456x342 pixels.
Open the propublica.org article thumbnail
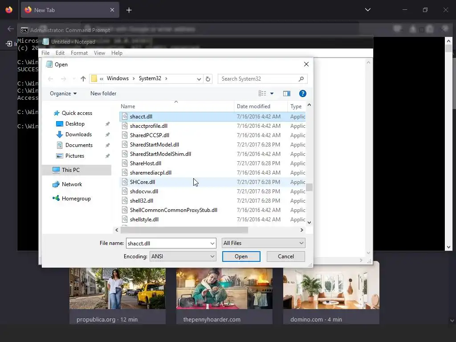click(x=118, y=289)
